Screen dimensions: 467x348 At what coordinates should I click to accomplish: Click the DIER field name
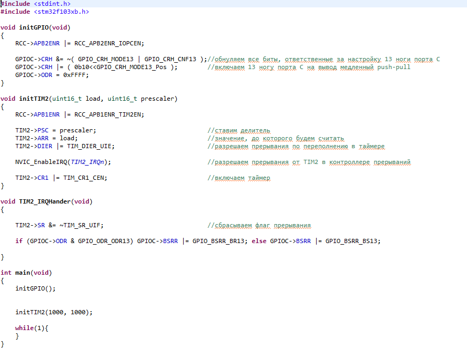45,146
